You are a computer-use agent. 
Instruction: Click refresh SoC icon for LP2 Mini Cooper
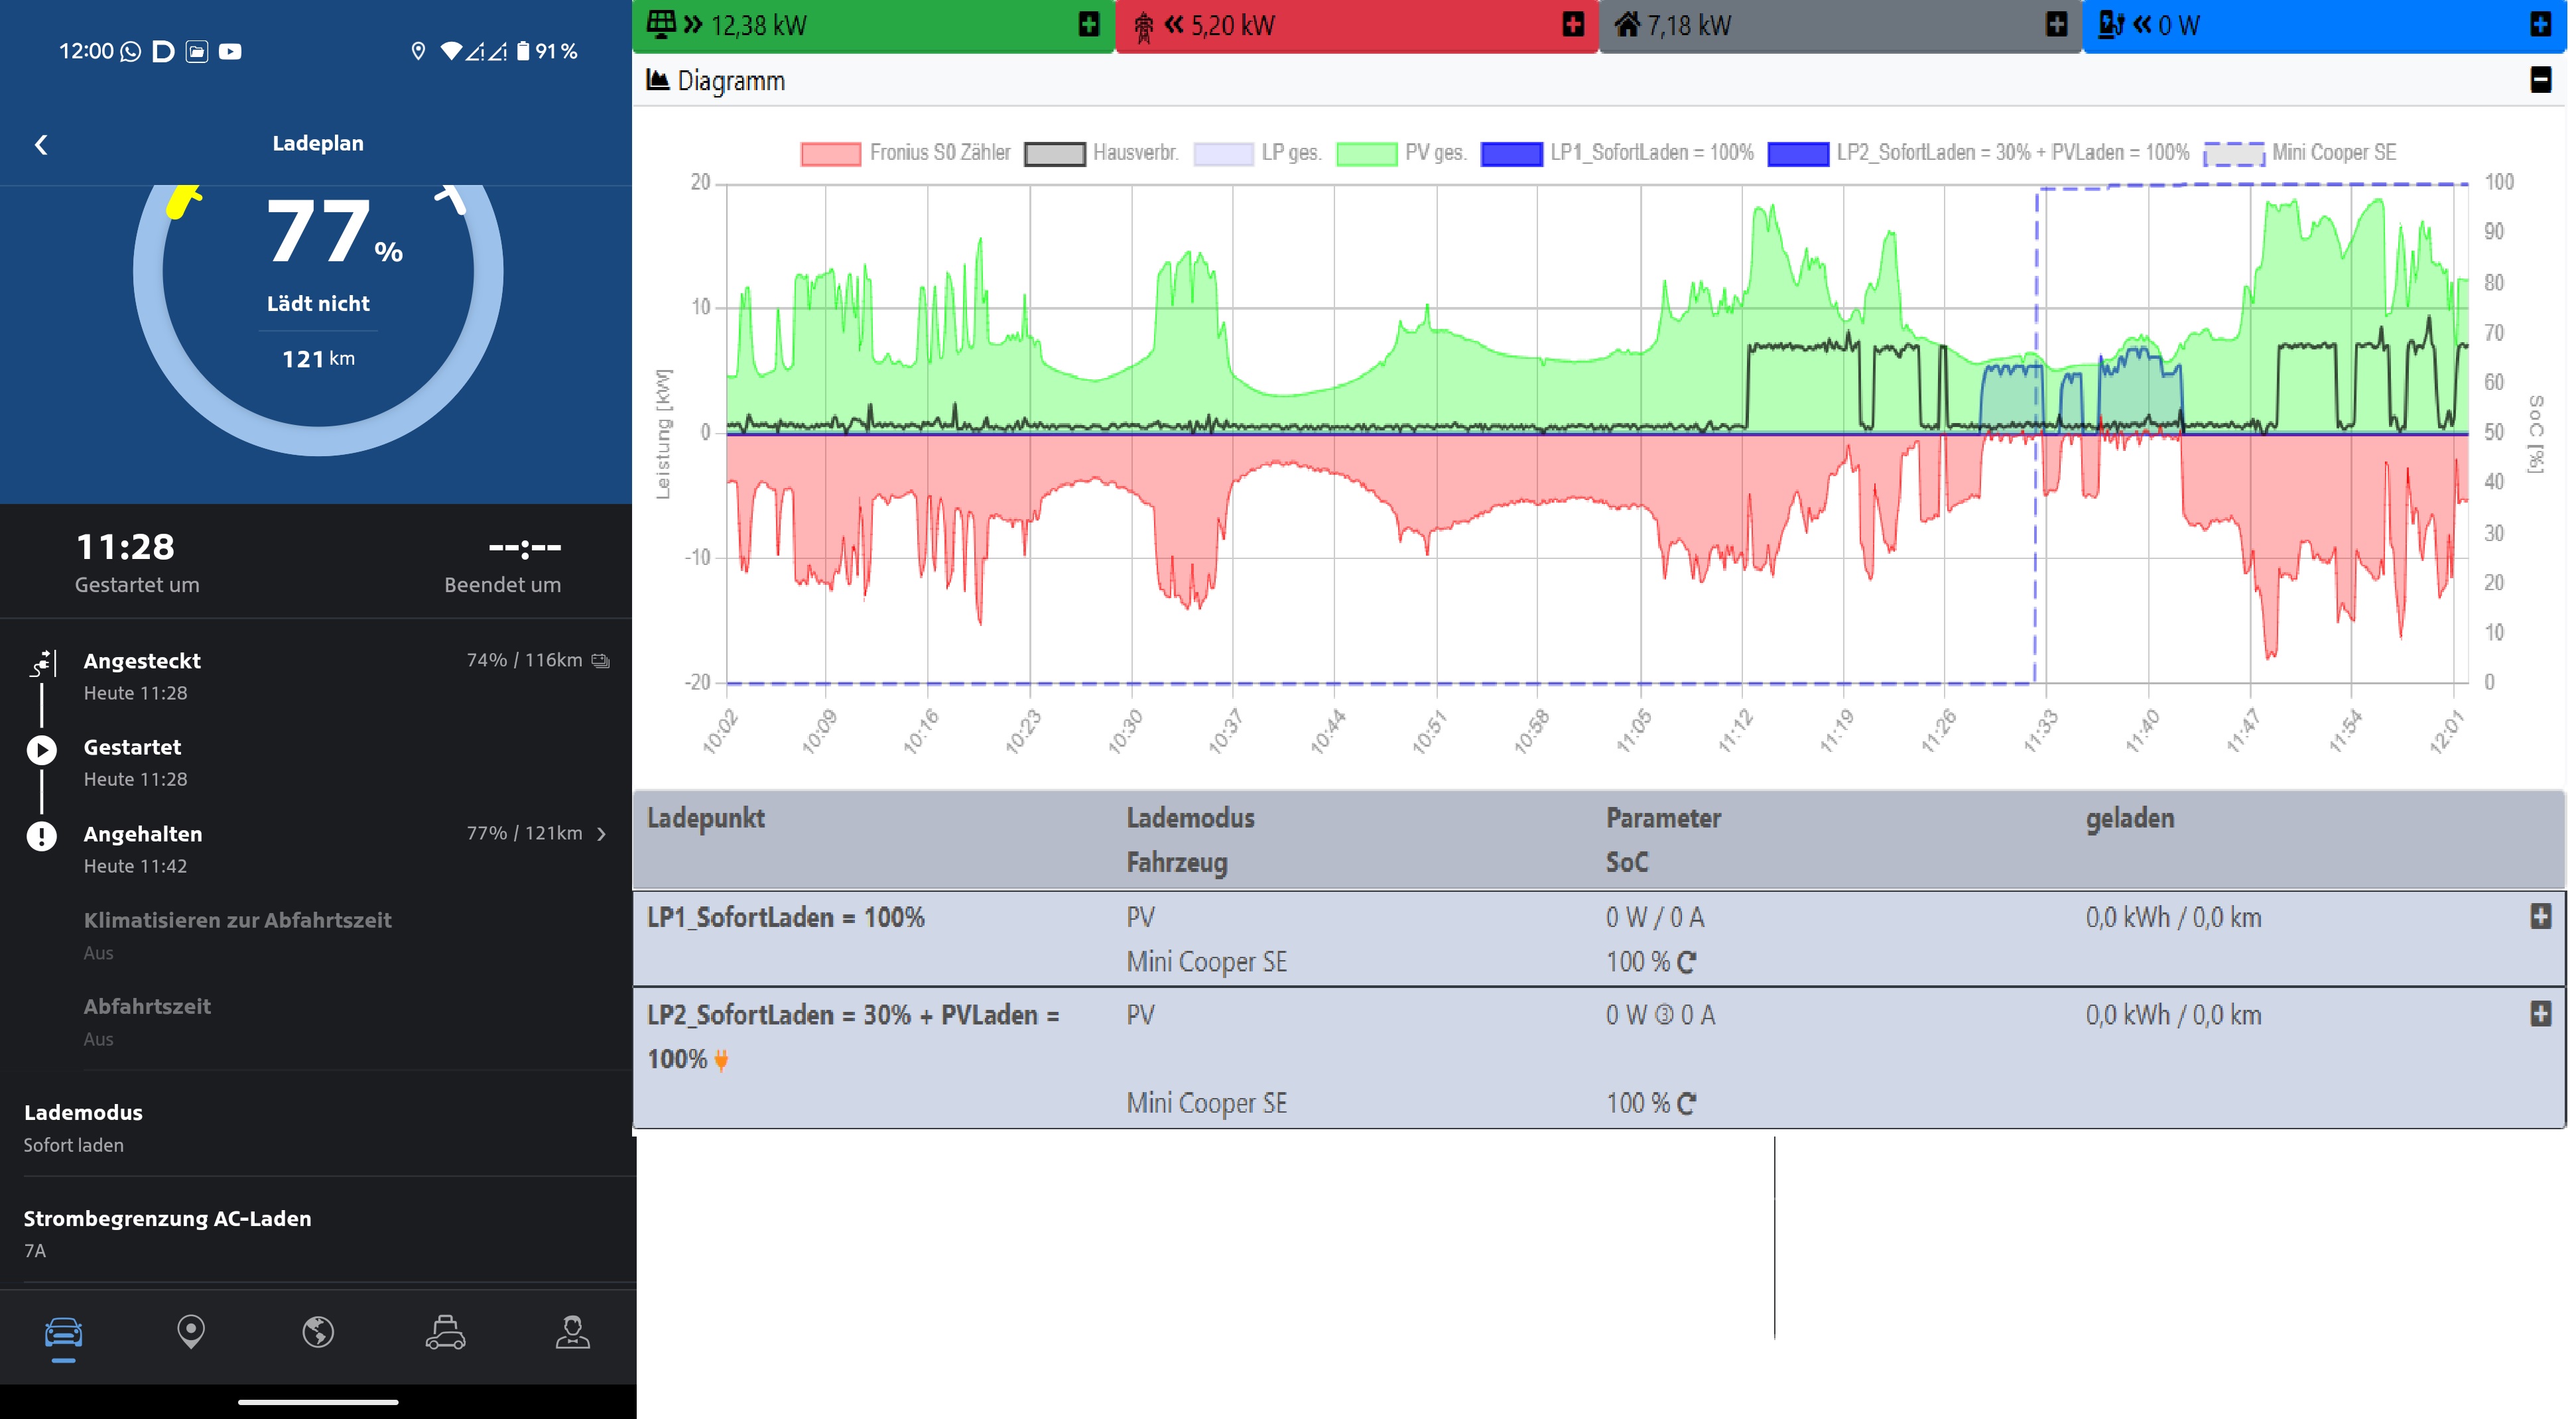point(1686,1104)
